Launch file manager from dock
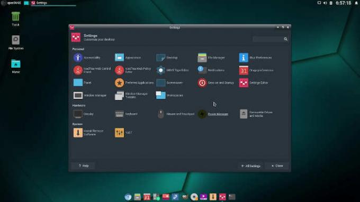This screenshot has height=202, width=360. 138,197
